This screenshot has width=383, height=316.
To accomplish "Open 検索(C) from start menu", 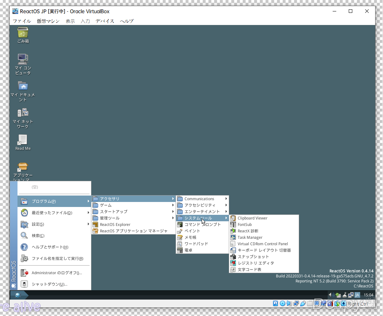I will pyautogui.click(x=54, y=236).
